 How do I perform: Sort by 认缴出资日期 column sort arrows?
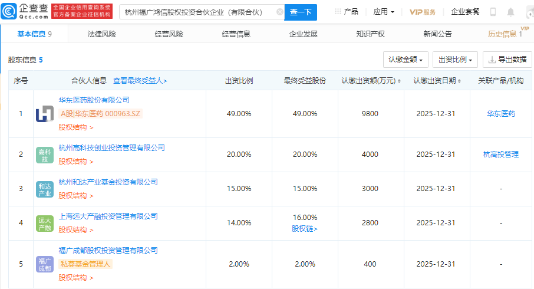coord(459,81)
